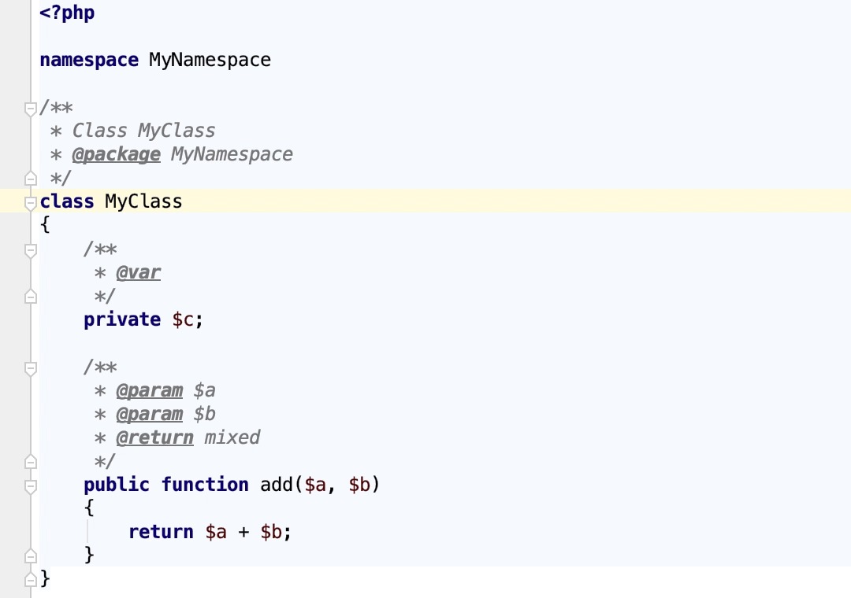The width and height of the screenshot is (851, 598).
Task: Click the @return tag link
Action: (x=154, y=437)
